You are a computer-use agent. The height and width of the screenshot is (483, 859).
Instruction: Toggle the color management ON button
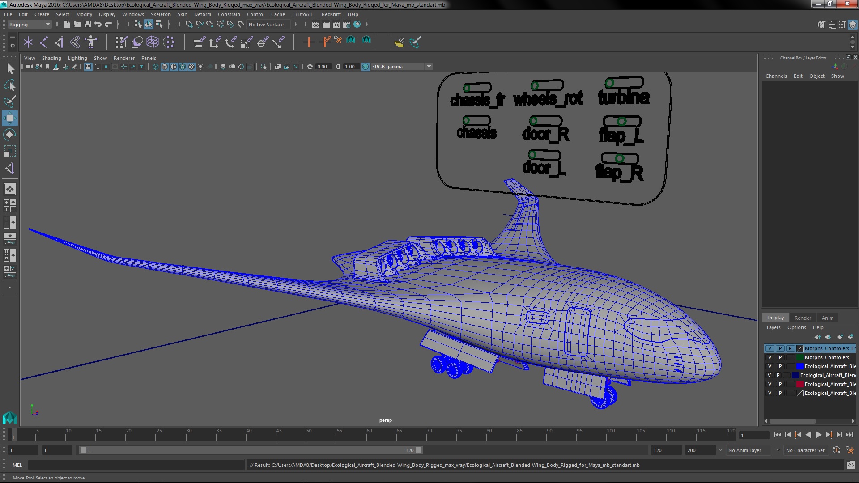366,67
